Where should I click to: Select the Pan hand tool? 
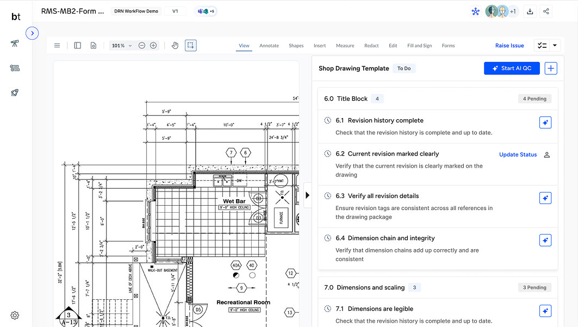[x=174, y=45]
